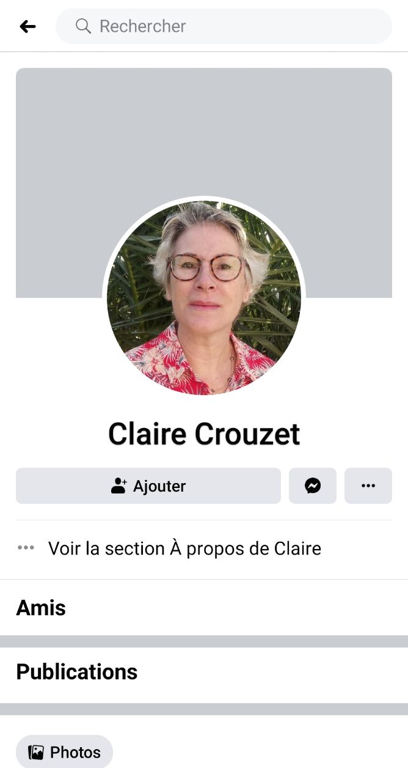This screenshot has width=408, height=768.
Task: Click the ellipsis icon beside À propos text
Action: point(26,548)
